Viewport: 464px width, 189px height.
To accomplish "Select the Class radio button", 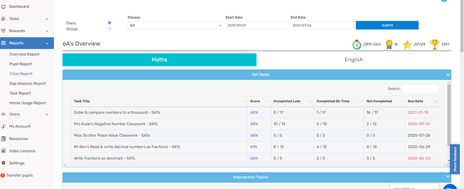I will [109, 23].
